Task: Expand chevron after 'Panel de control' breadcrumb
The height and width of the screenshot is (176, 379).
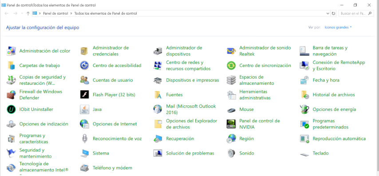Action: click(71, 13)
